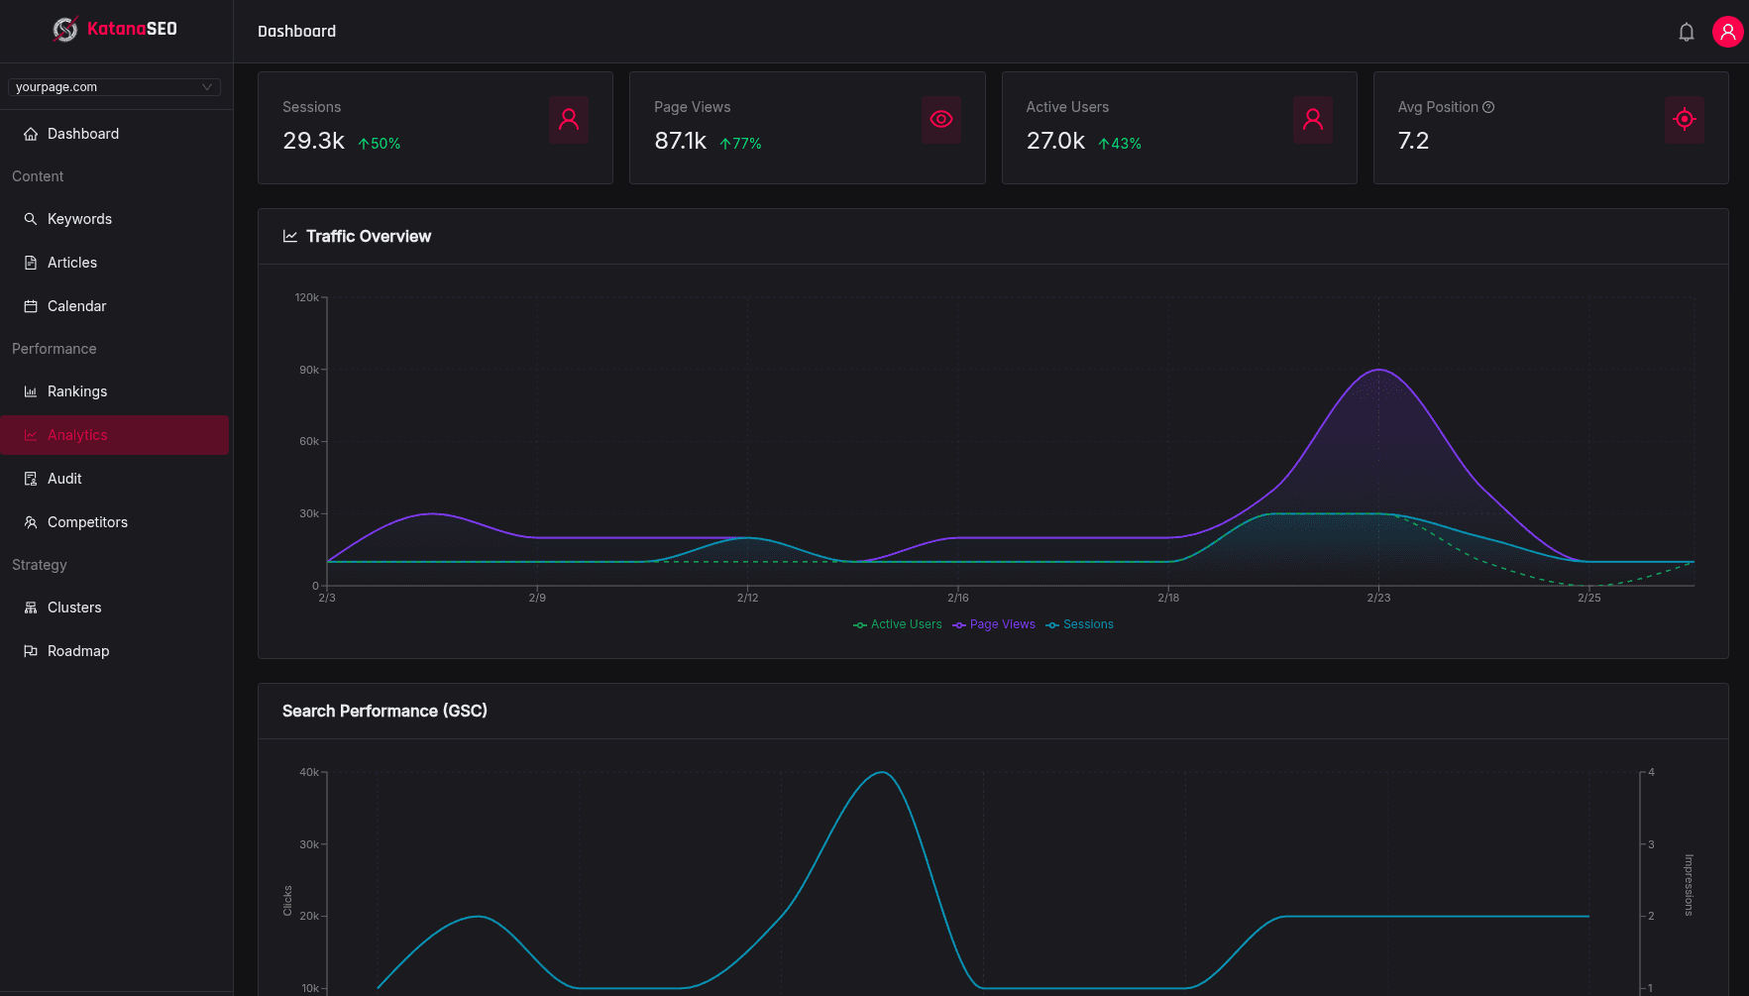Viewport: 1749px width, 996px height.
Task: Go to the Roadmap page
Action: 77,651
